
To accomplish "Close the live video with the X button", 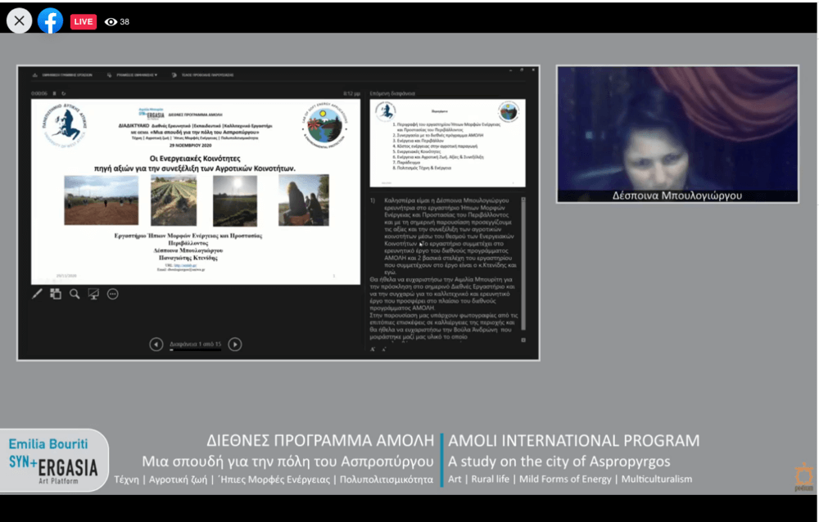I will [x=20, y=20].
